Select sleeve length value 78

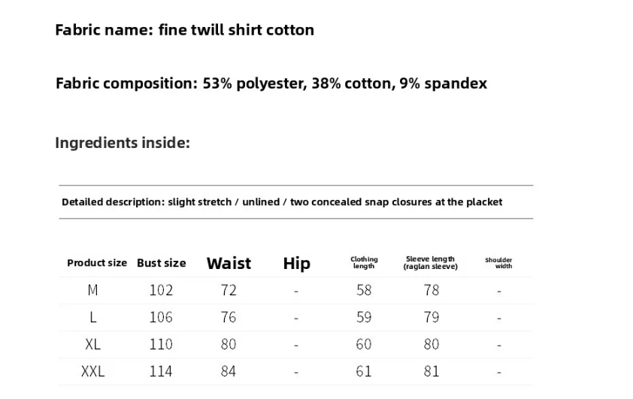click(431, 290)
